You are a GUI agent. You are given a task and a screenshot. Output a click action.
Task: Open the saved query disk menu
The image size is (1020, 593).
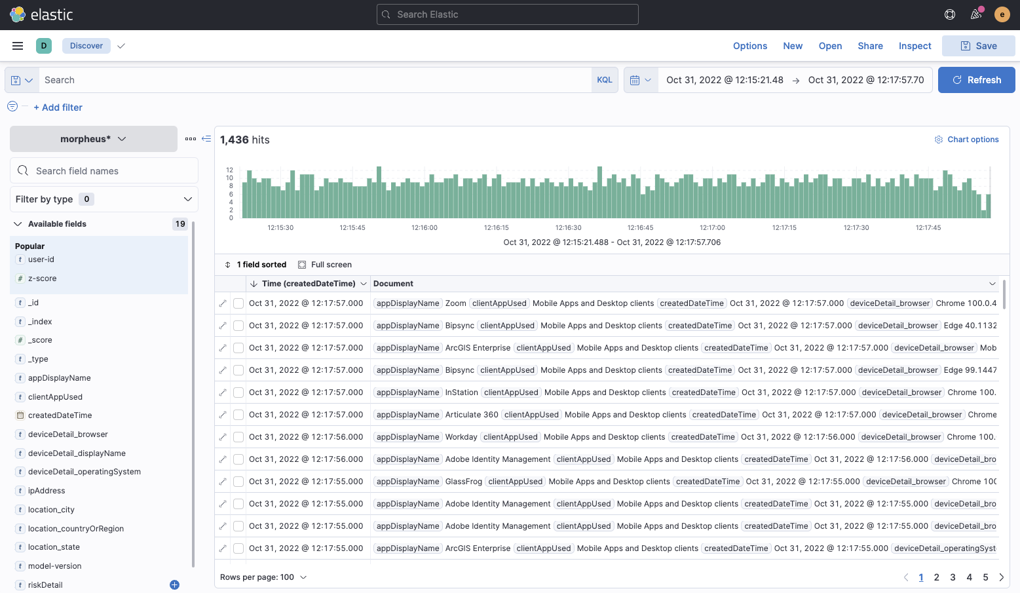22,80
